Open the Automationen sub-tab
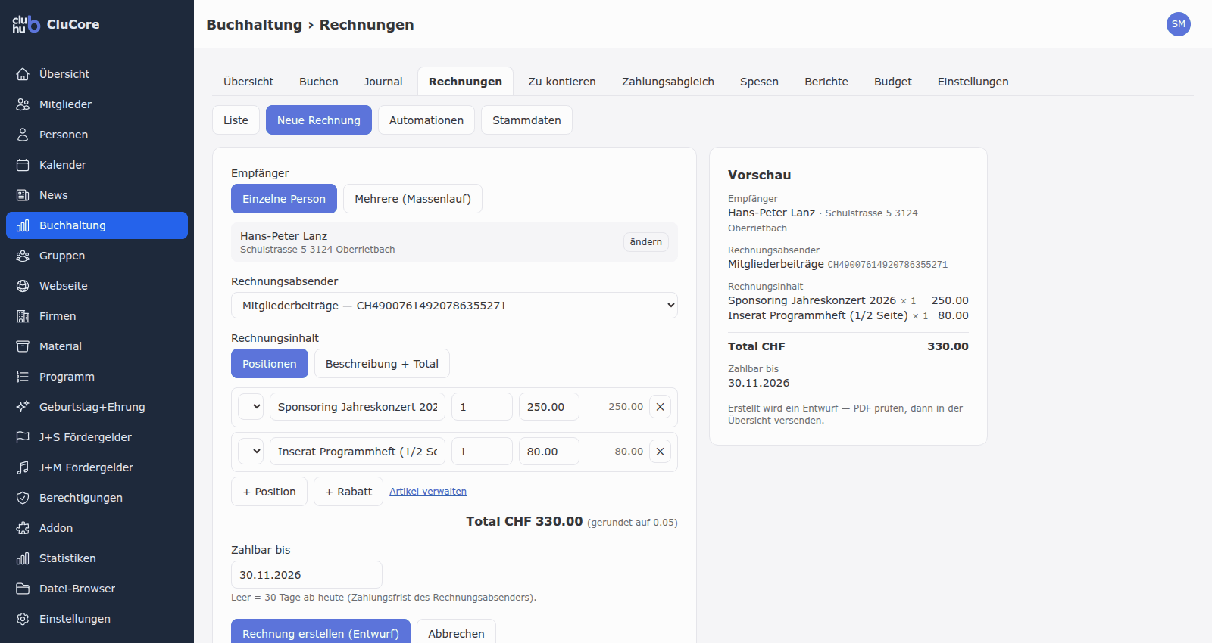Image resolution: width=1212 pixels, height=643 pixels. click(426, 120)
